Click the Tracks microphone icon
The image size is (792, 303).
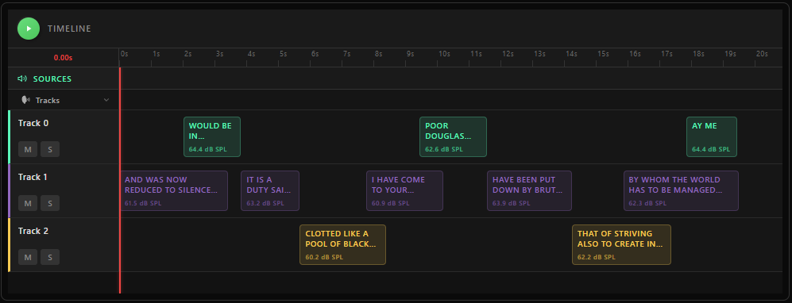click(x=25, y=100)
